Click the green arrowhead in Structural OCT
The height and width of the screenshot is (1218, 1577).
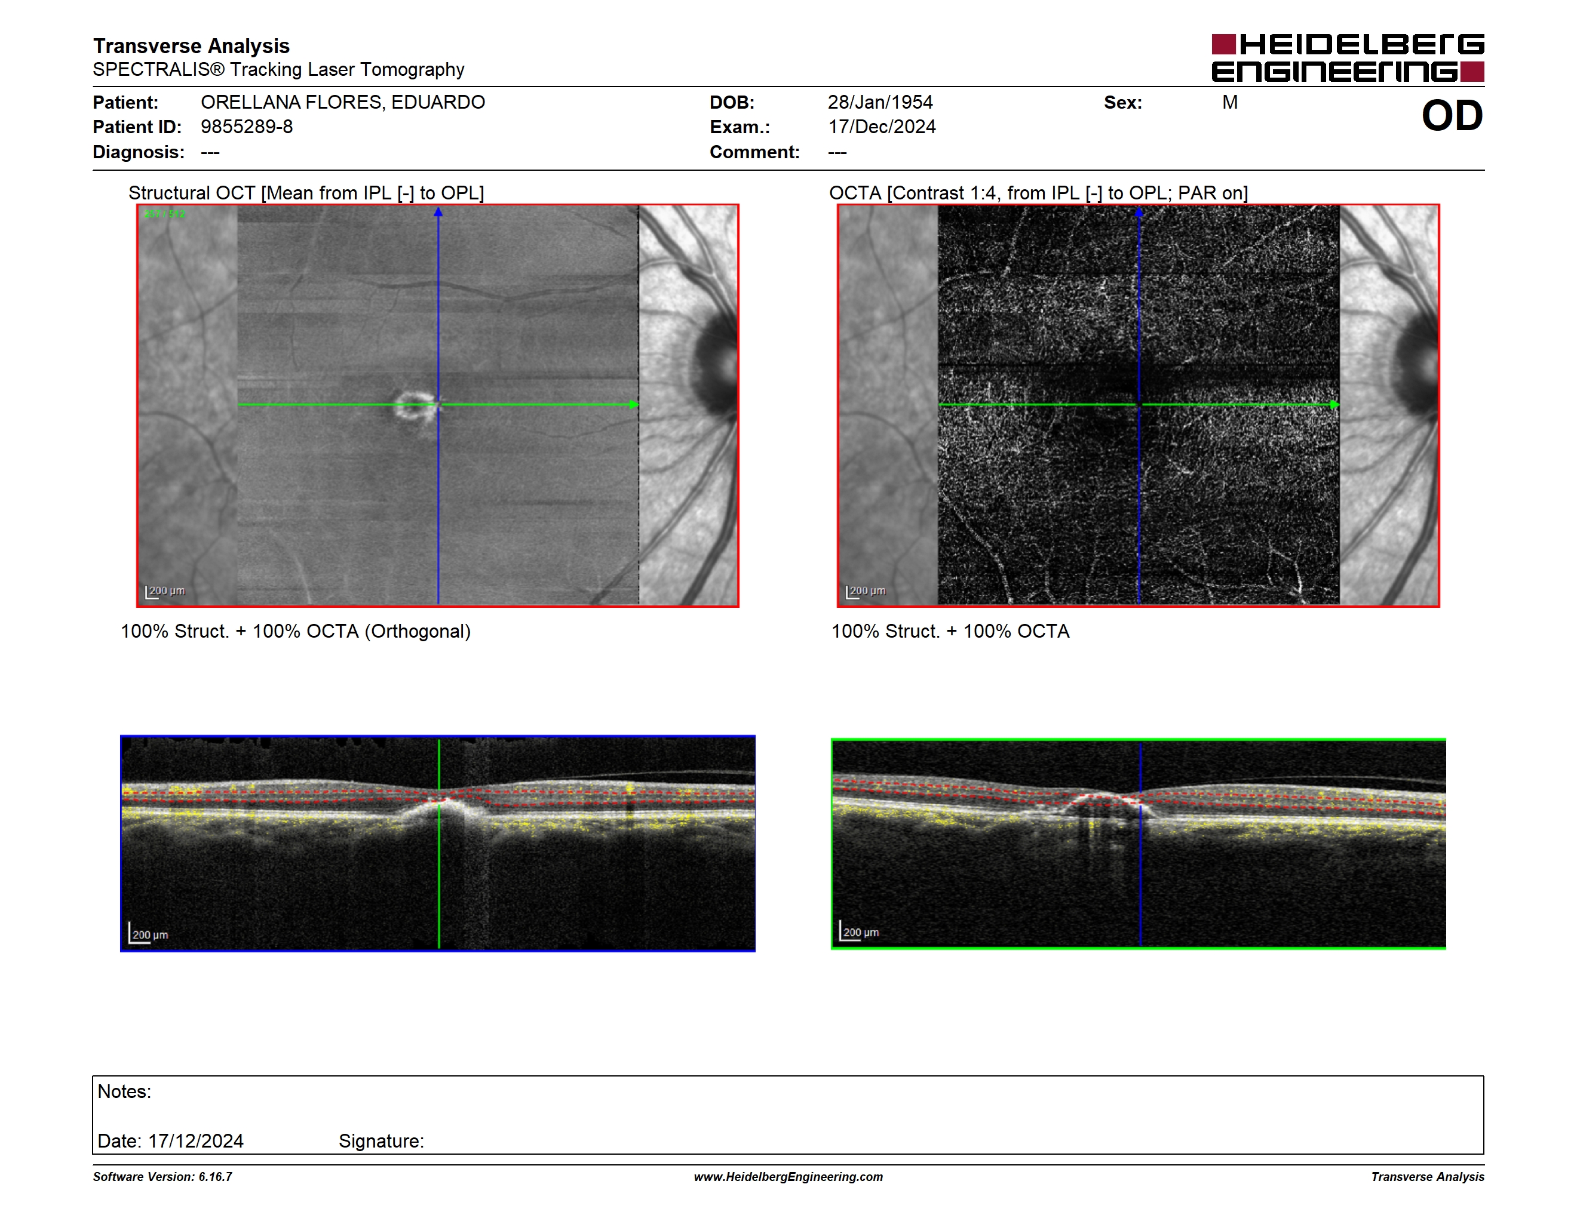(x=634, y=405)
